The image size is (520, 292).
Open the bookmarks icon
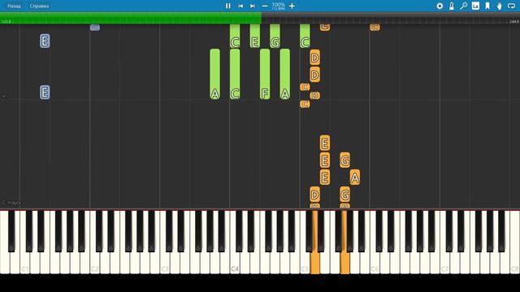coord(487,6)
